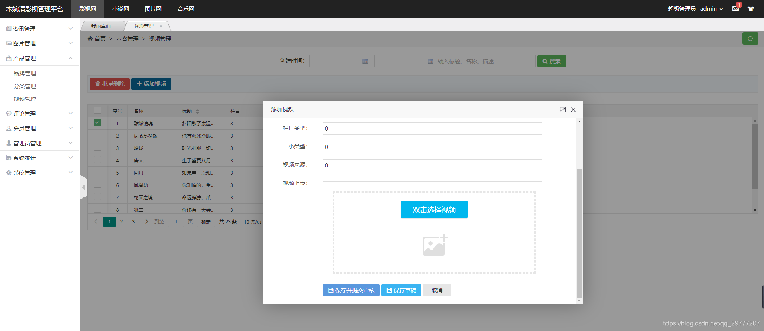The height and width of the screenshot is (331, 764).
Task: Open start date calendar picker icon
Action: 365,61
